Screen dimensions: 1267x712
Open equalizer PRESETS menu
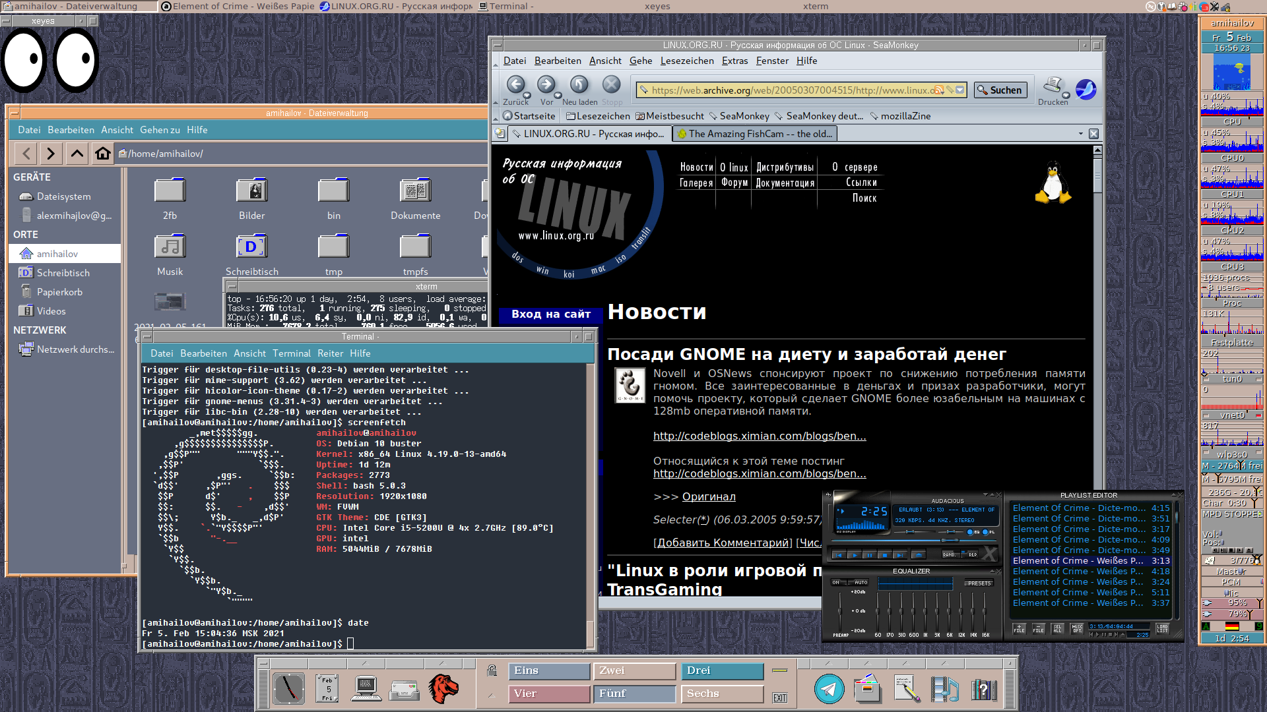(979, 583)
